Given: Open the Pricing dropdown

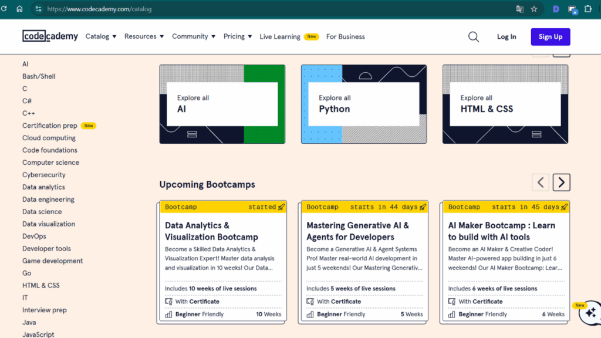Looking at the screenshot, I should click(x=237, y=36).
